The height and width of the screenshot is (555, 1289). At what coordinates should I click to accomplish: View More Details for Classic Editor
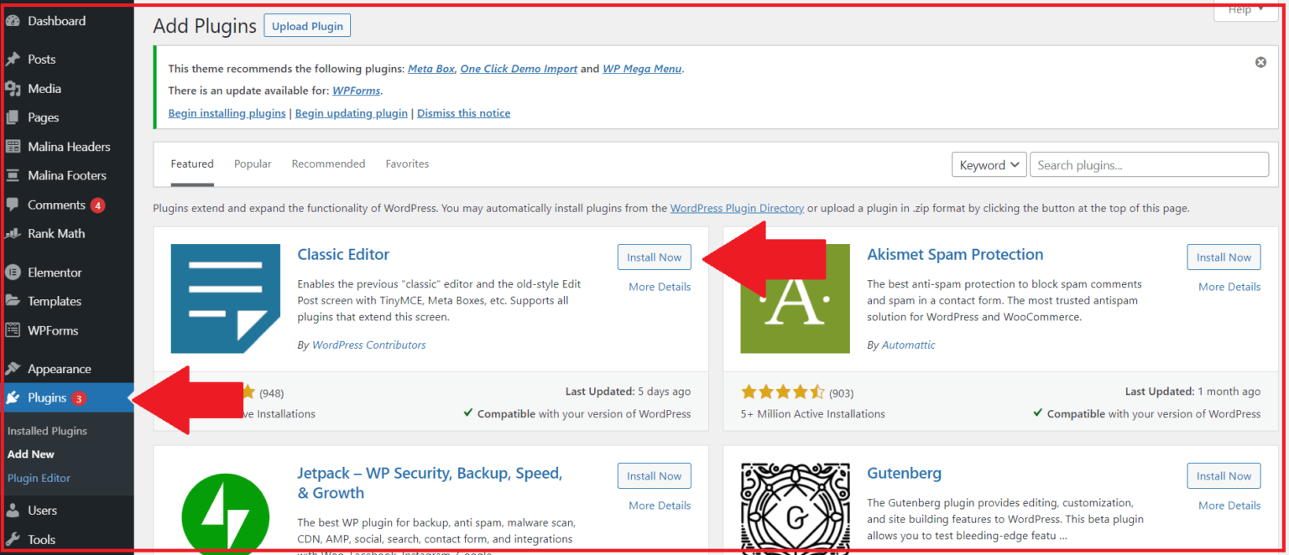coord(660,287)
